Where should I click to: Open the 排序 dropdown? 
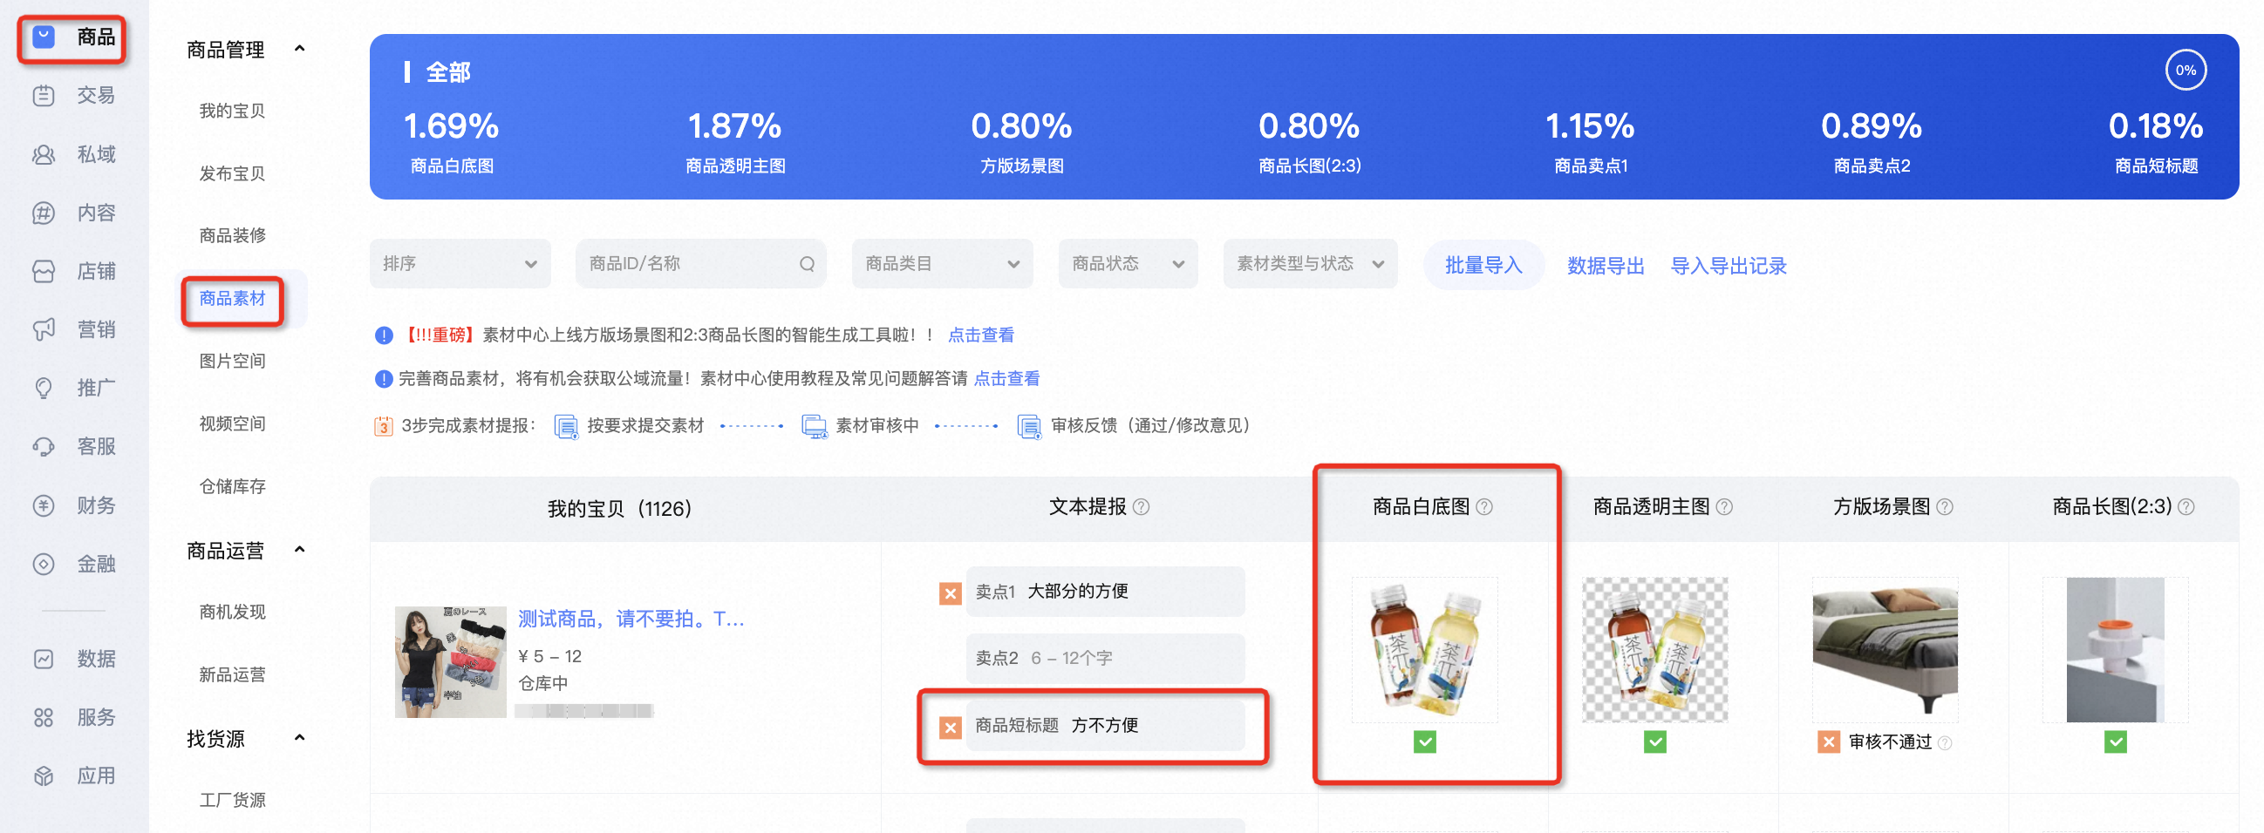tap(460, 263)
